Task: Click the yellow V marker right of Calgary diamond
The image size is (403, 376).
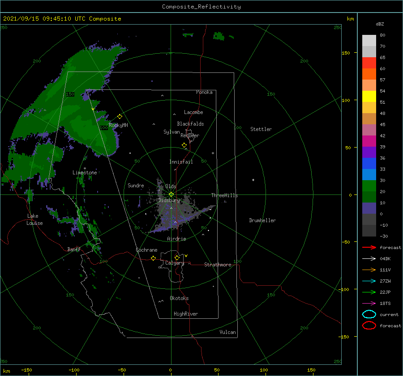Action: pyautogui.click(x=186, y=256)
